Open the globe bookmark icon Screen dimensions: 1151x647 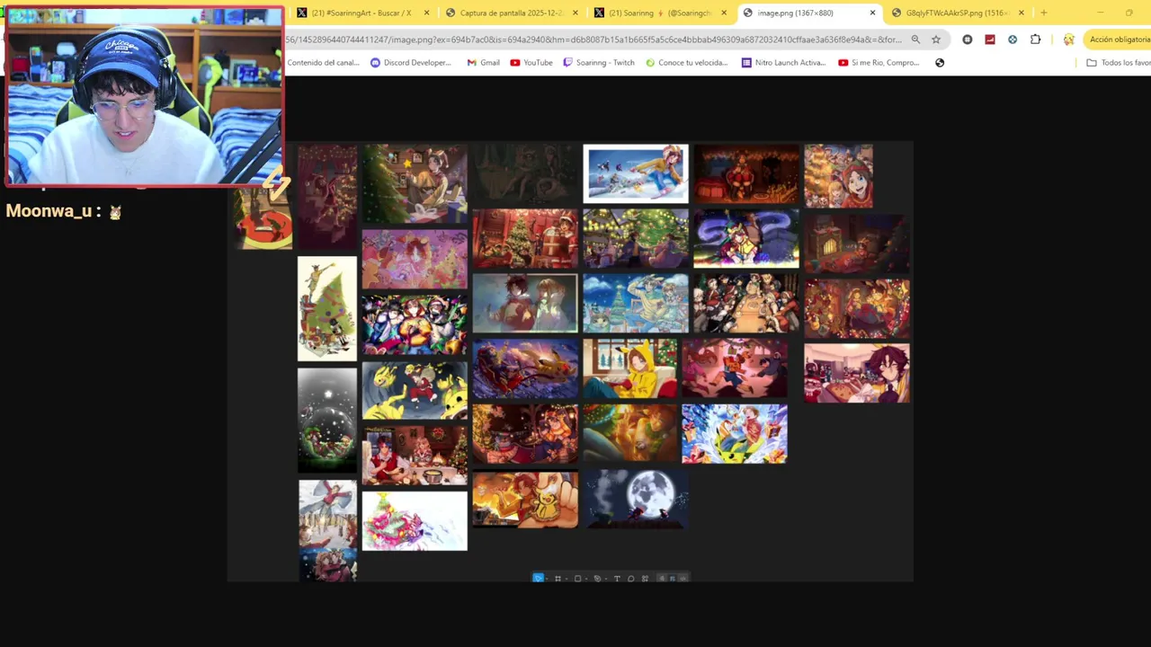click(940, 63)
